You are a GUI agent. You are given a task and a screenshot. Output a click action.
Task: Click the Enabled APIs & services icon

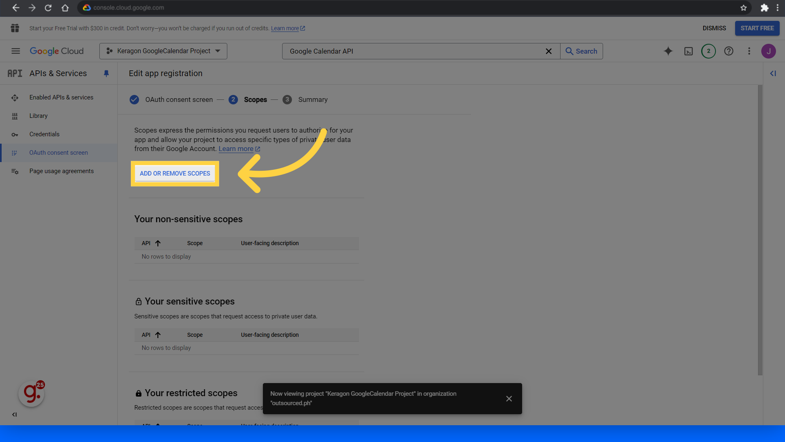[15, 97]
